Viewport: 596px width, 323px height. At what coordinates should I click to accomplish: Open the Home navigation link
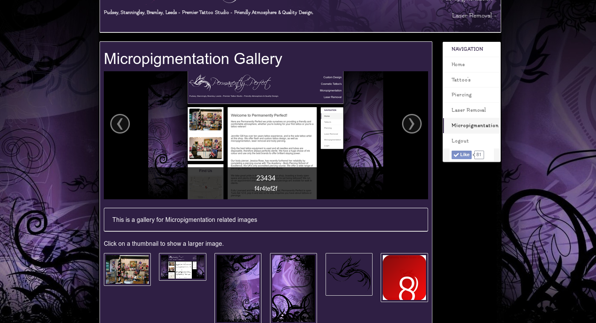point(458,64)
